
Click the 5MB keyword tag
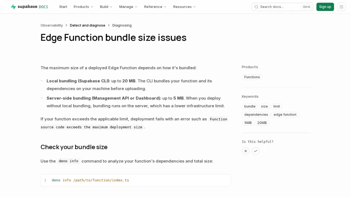[x=248, y=123]
